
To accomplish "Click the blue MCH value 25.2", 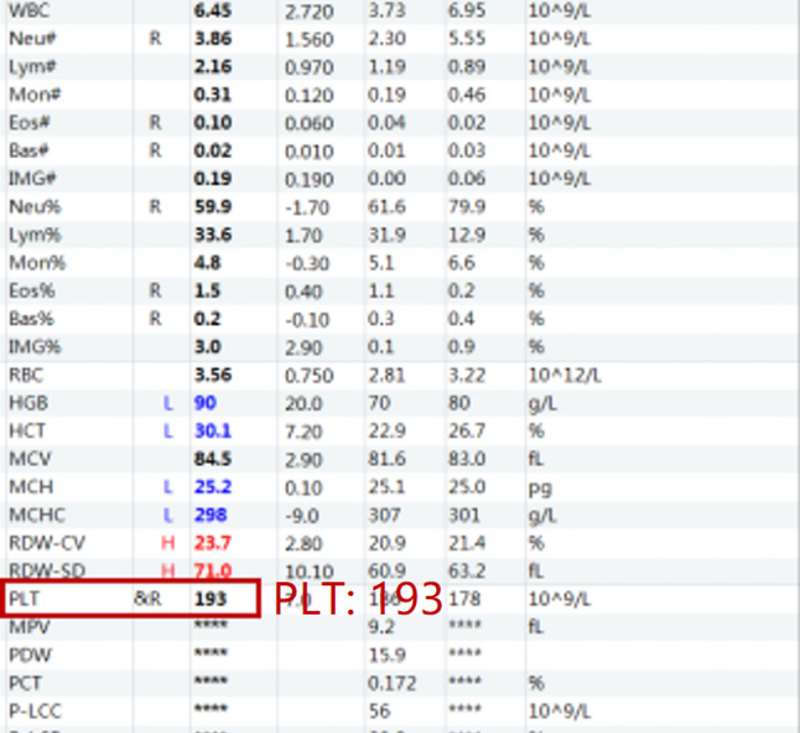I will tap(212, 487).
